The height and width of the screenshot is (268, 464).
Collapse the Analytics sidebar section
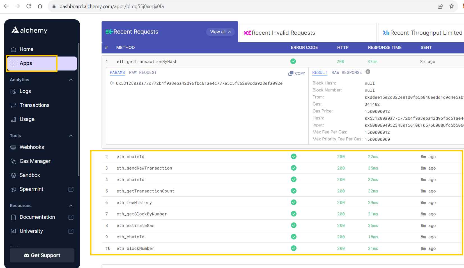point(71,80)
